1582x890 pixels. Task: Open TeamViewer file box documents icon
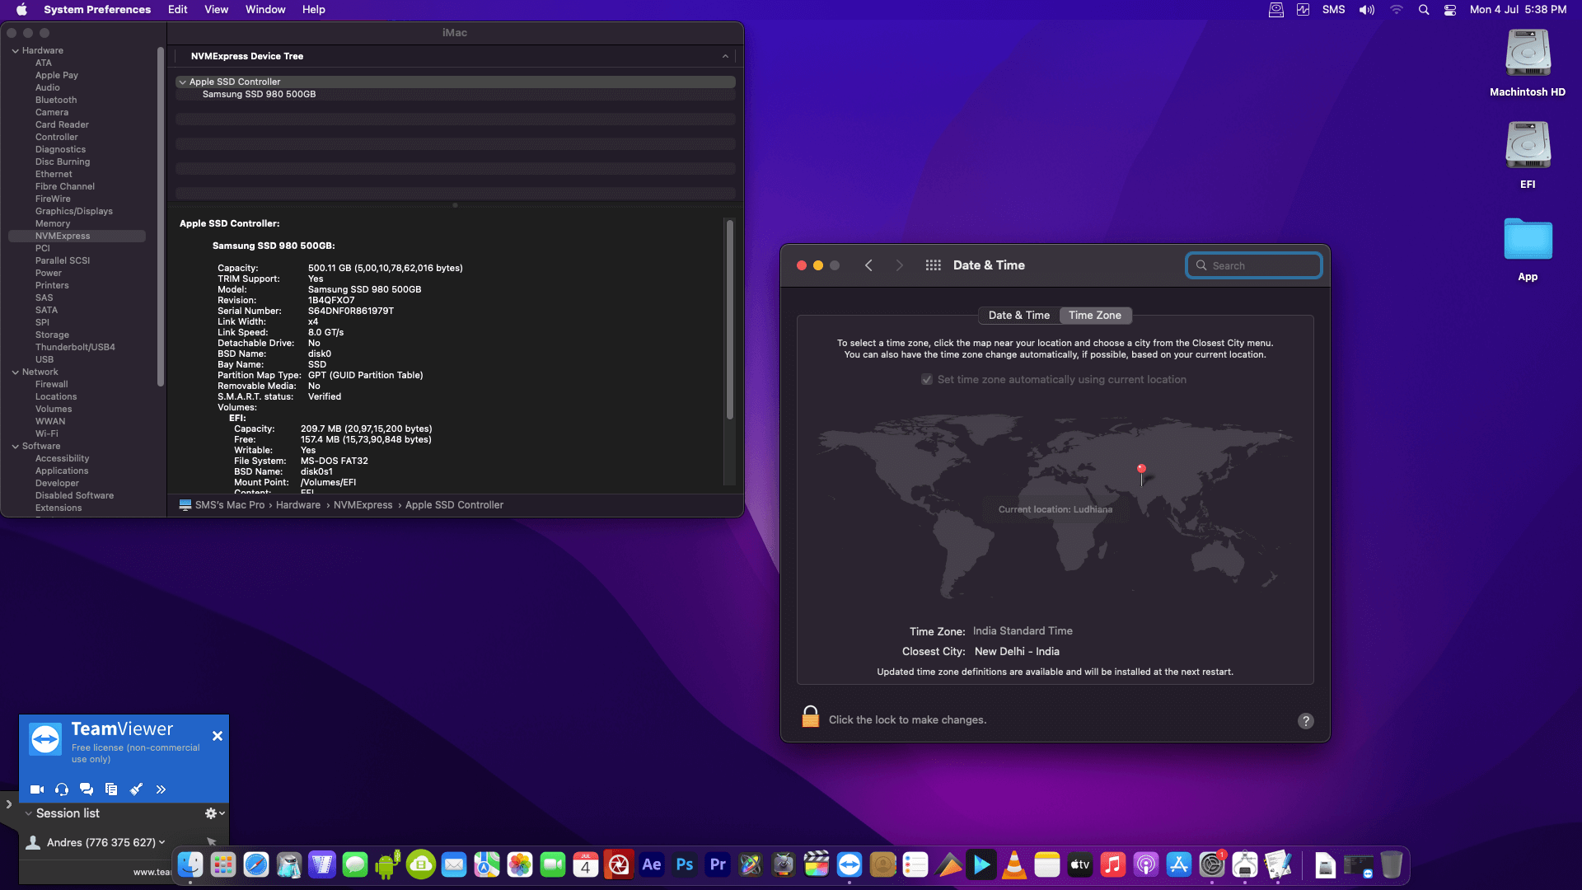pos(111,789)
